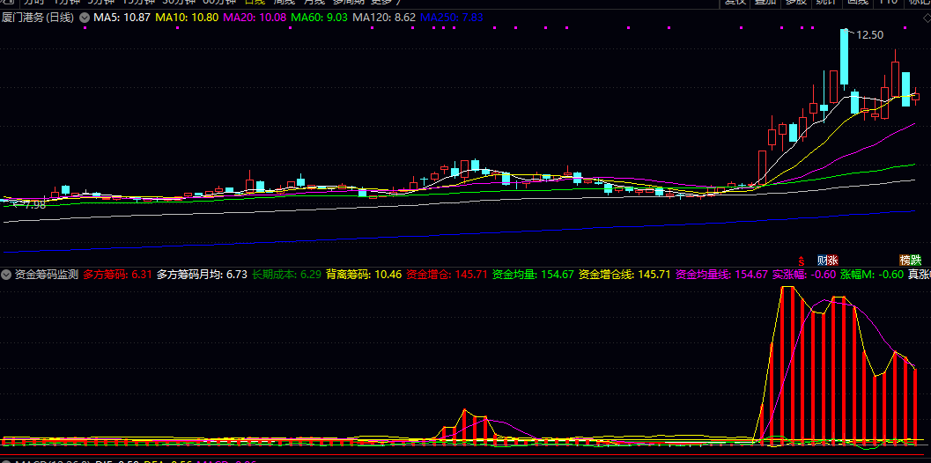Click the 跌 marker icon
The image size is (931, 463).
[x=916, y=260]
